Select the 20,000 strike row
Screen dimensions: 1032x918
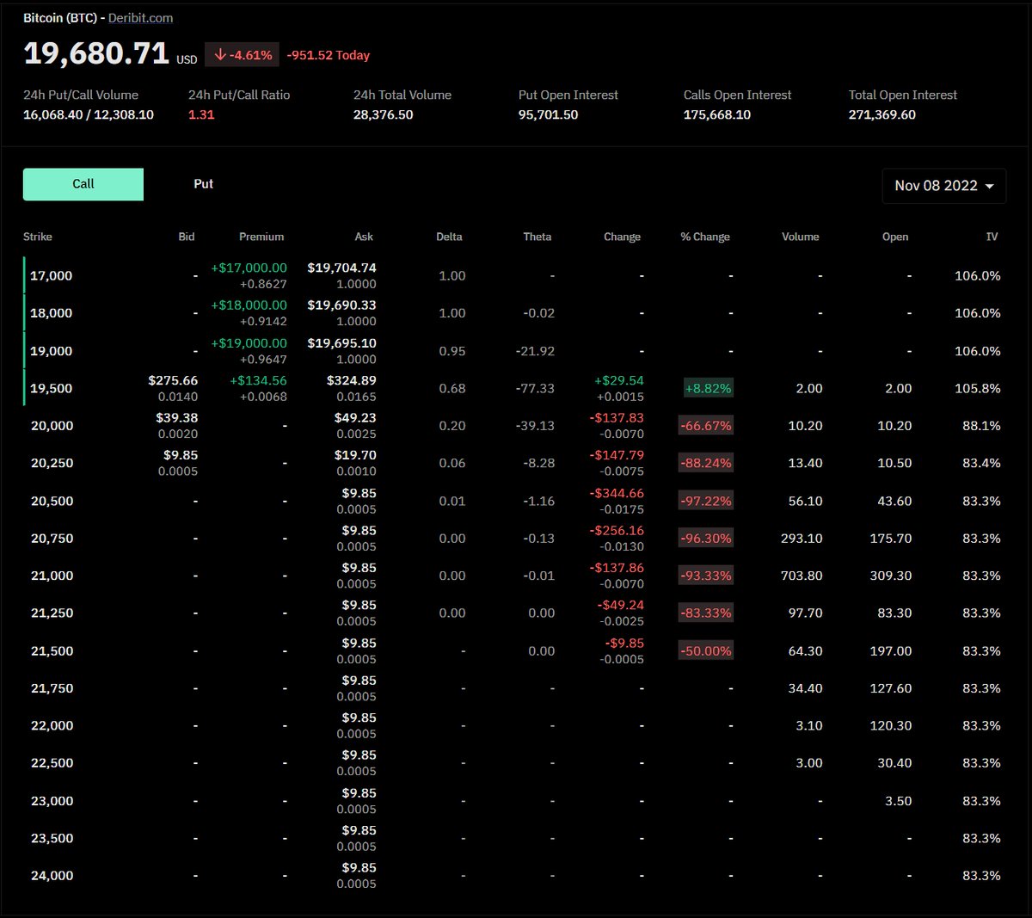[514, 426]
